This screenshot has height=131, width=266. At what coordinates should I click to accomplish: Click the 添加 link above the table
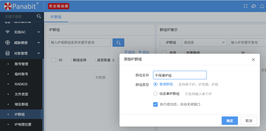click(x=143, y=52)
